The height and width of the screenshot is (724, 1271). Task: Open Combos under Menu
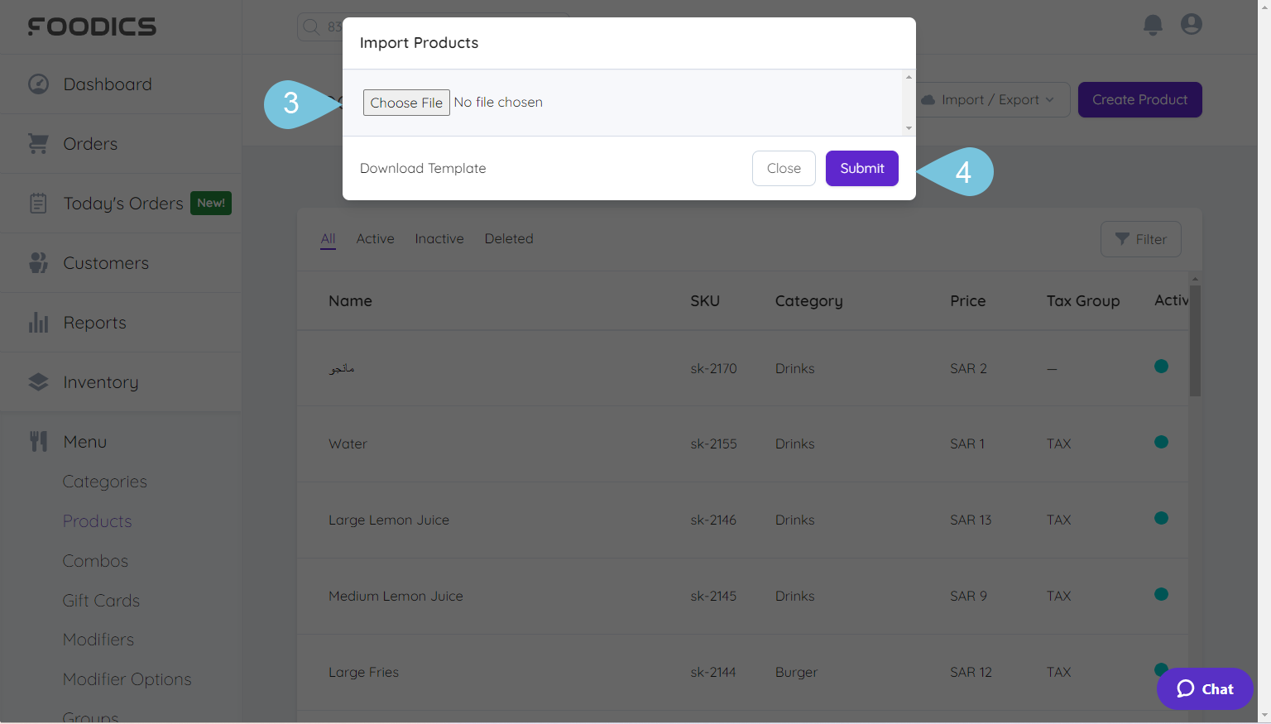pyautogui.click(x=96, y=561)
